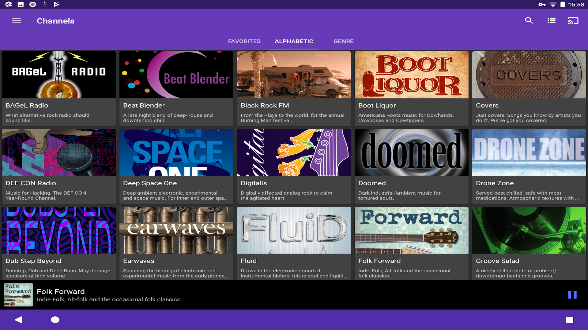Open the BAGeL Radio channel

pyautogui.click(x=58, y=89)
